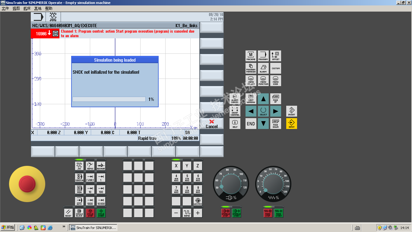Click the RAPID traverse override key
Image resolution: width=412 pixels, height=232 pixels.
[x=187, y=213]
